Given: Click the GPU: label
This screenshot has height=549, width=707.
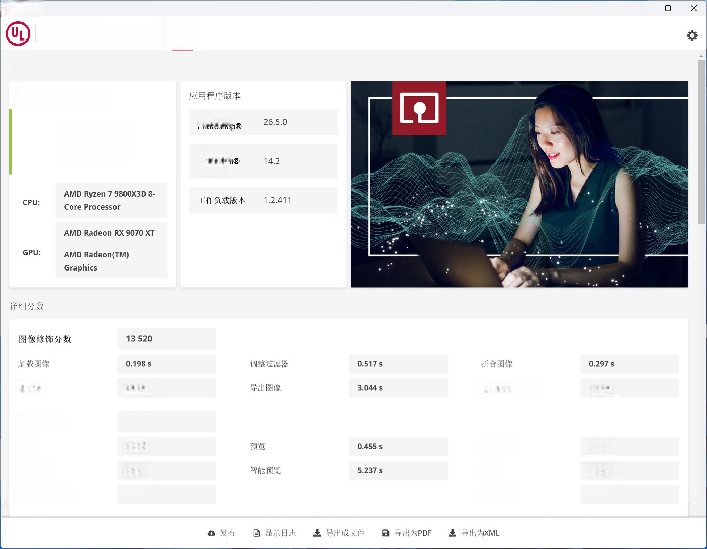Looking at the screenshot, I should pos(31,252).
